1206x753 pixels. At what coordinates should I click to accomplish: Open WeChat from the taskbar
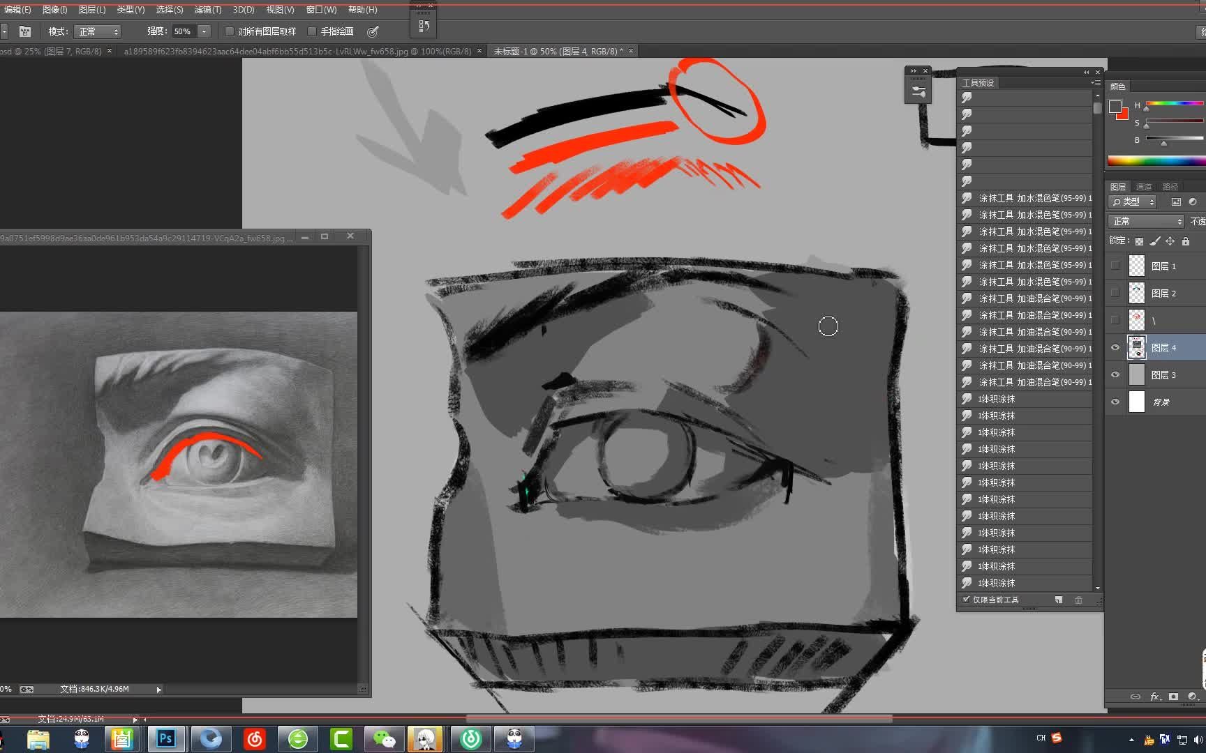coord(384,738)
